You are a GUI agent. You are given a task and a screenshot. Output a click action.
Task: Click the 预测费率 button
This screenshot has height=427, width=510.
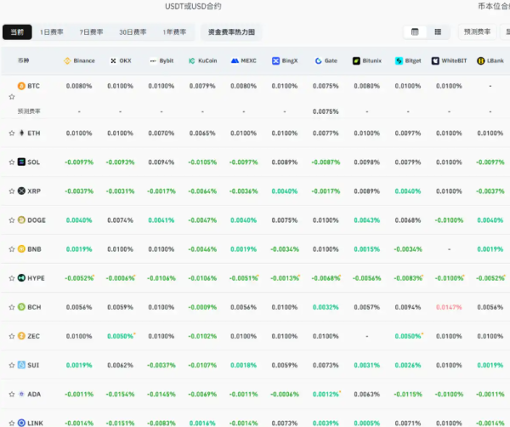[x=477, y=31]
